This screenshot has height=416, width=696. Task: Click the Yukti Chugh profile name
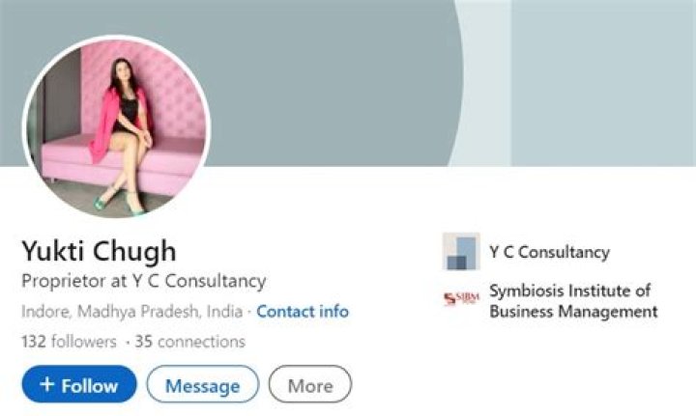(x=99, y=251)
